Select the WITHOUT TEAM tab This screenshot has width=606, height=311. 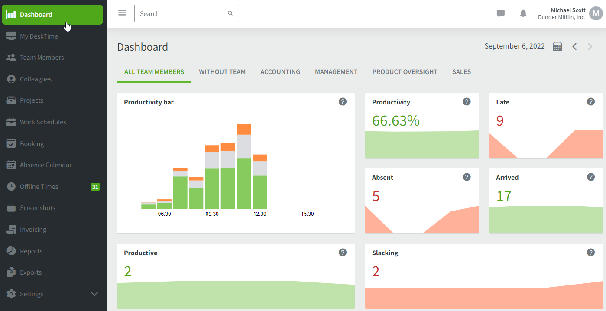222,72
